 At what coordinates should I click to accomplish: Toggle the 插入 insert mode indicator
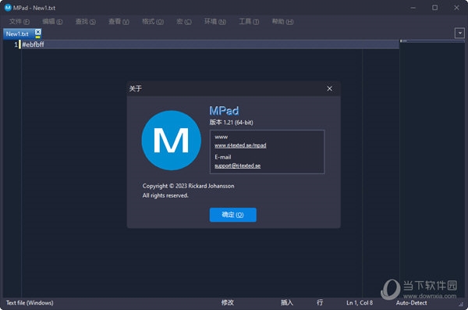(287, 303)
